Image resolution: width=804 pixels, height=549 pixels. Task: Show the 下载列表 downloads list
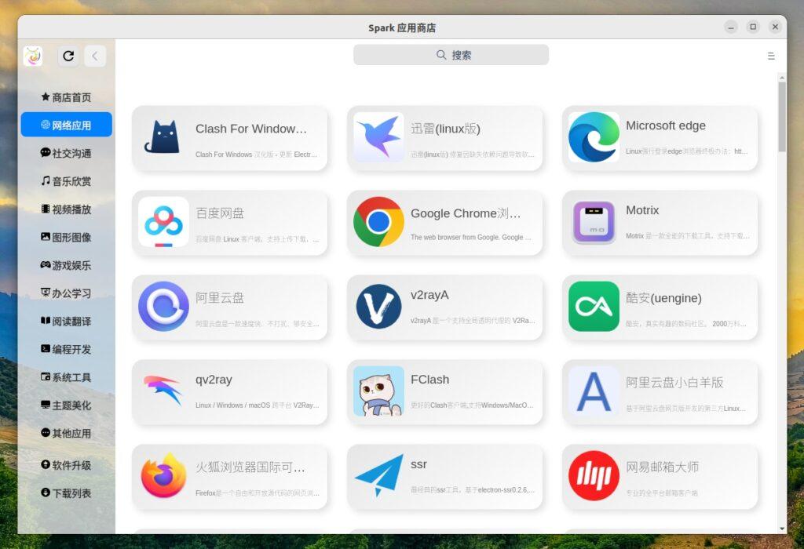66,493
